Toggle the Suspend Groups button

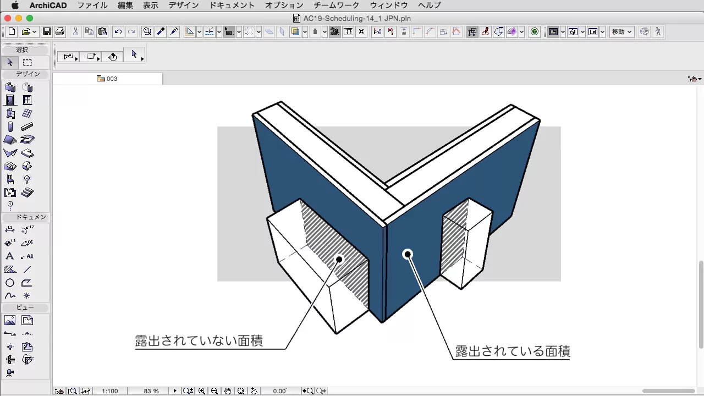pyautogui.click(x=472, y=32)
